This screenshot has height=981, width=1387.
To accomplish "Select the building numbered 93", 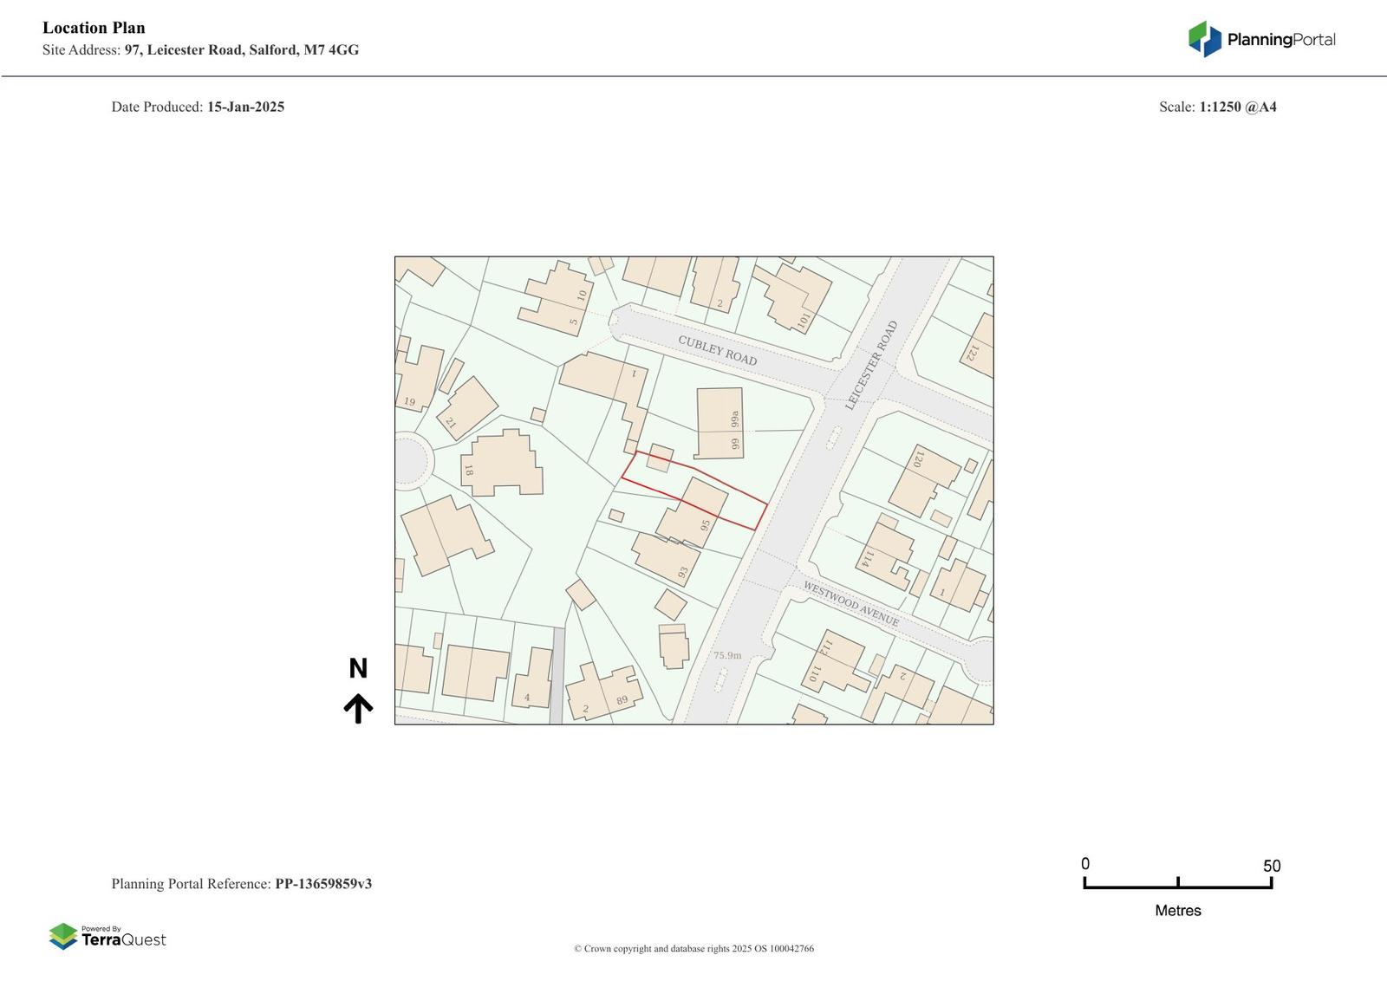I will (x=666, y=559).
